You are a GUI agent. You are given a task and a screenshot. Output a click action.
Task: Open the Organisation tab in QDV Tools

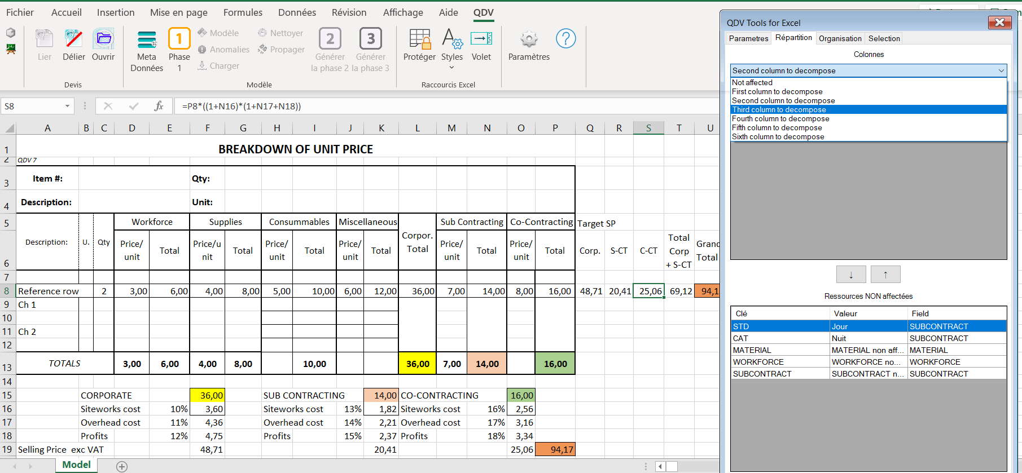click(840, 38)
